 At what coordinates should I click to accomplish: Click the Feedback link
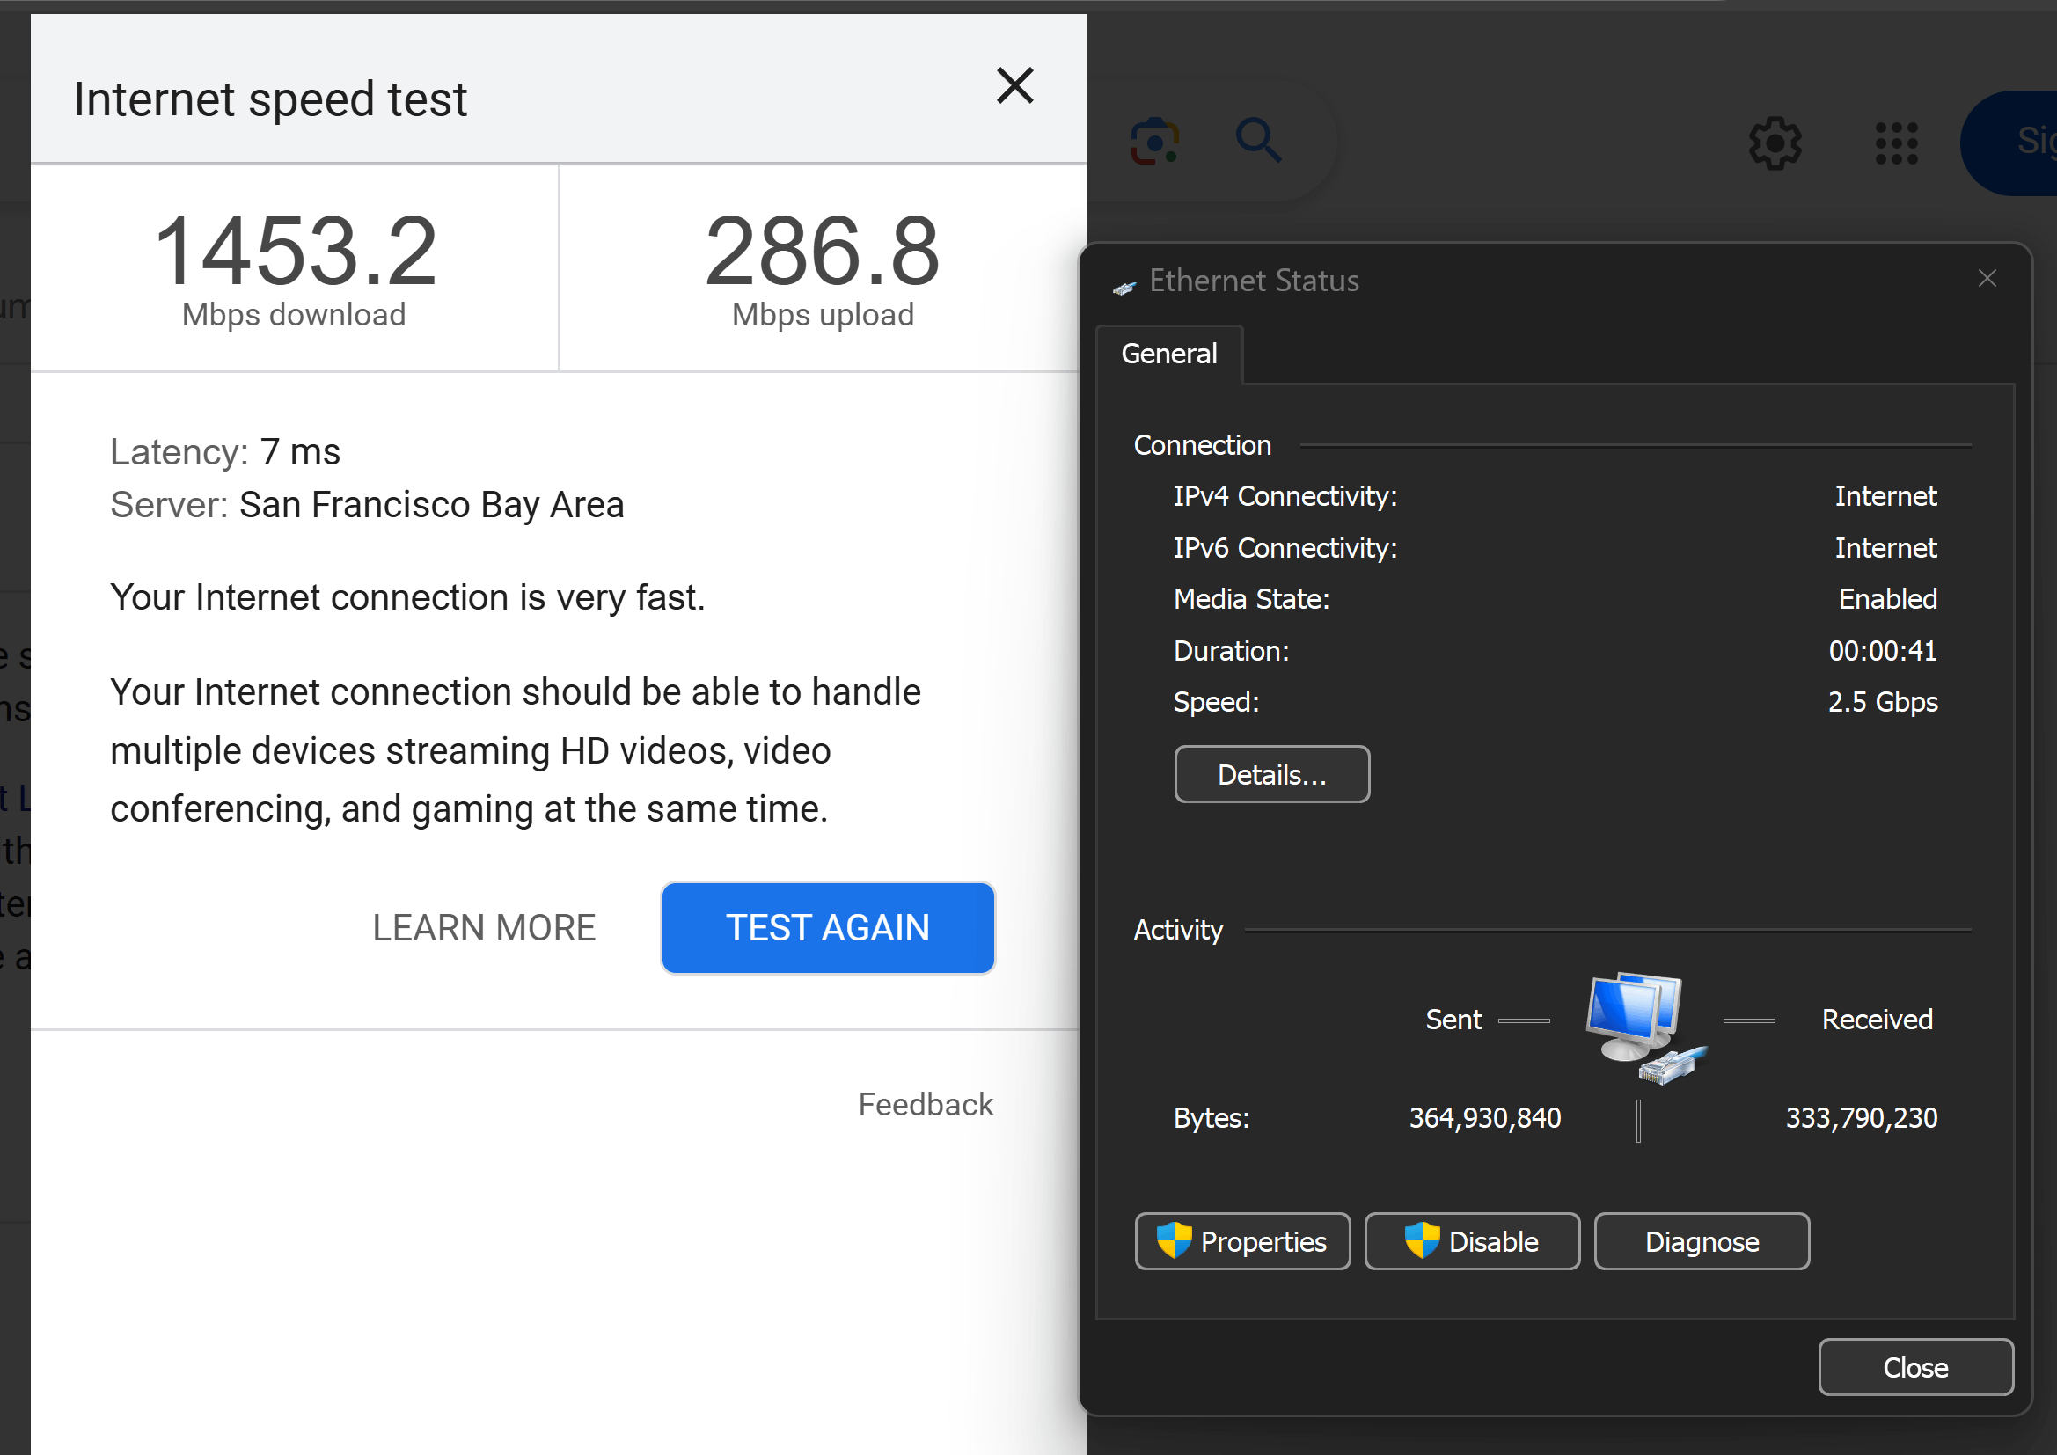[925, 1104]
